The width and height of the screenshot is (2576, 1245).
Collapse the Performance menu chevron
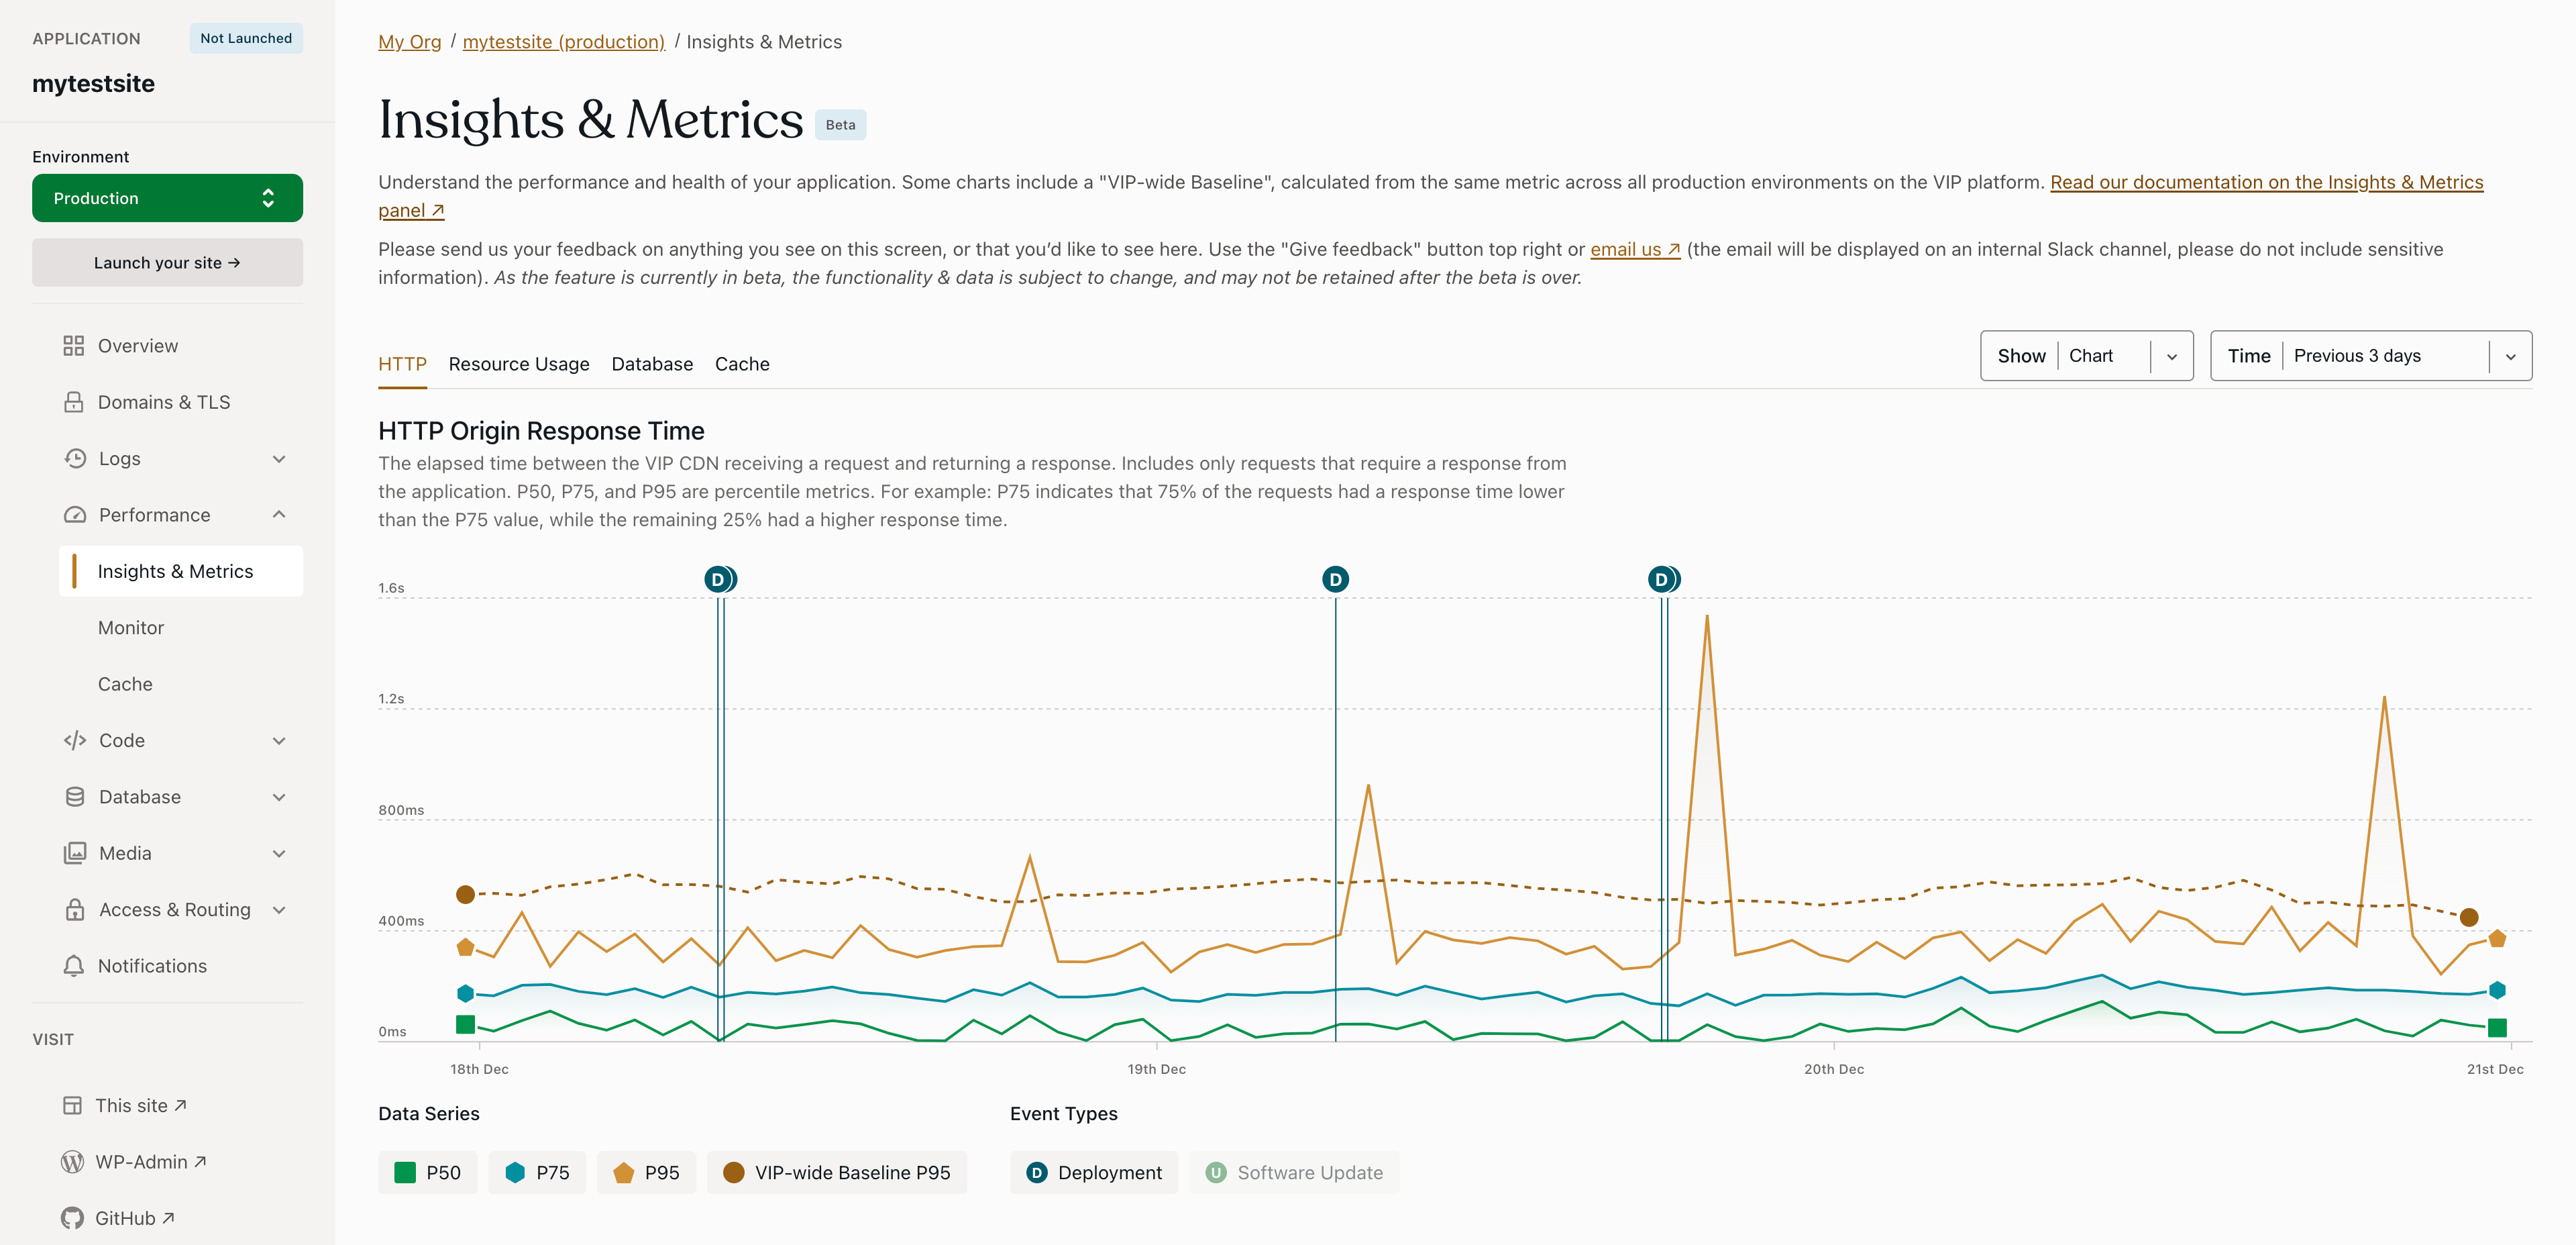point(279,514)
